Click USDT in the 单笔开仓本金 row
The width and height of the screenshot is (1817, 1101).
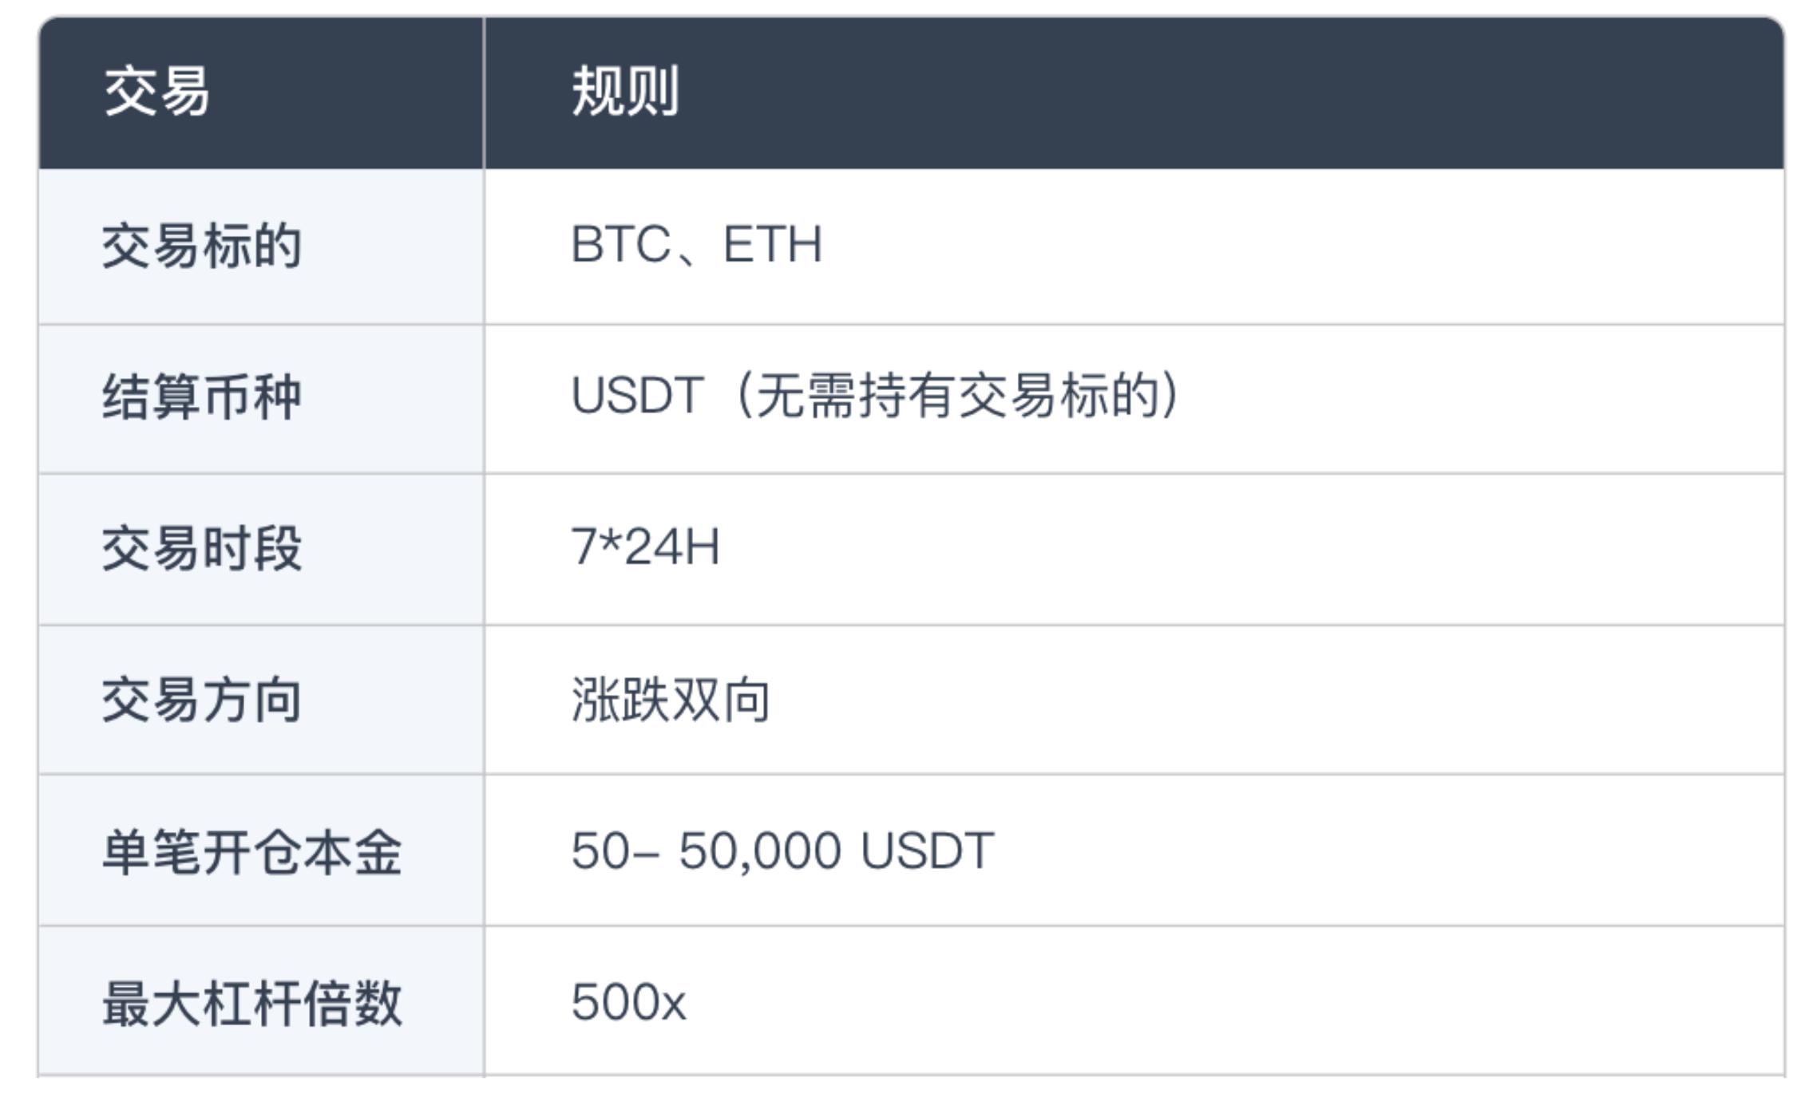pyautogui.click(x=927, y=850)
